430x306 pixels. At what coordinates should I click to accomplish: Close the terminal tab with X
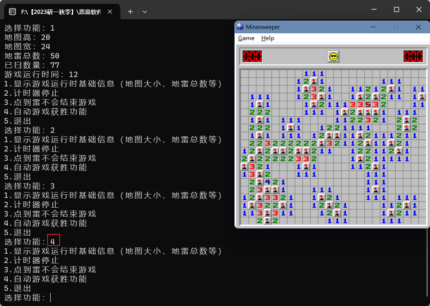pos(110,12)
